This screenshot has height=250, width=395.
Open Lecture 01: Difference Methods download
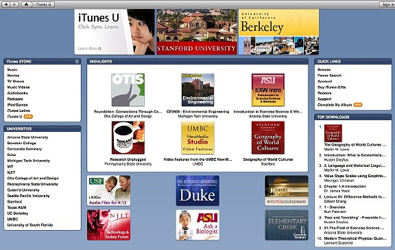click(x=355, y=196)
